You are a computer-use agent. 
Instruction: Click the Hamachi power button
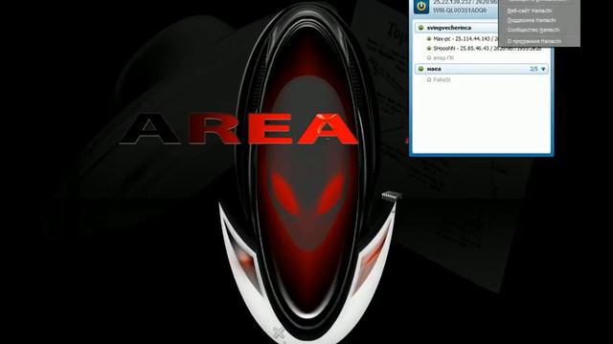[421, 7]
